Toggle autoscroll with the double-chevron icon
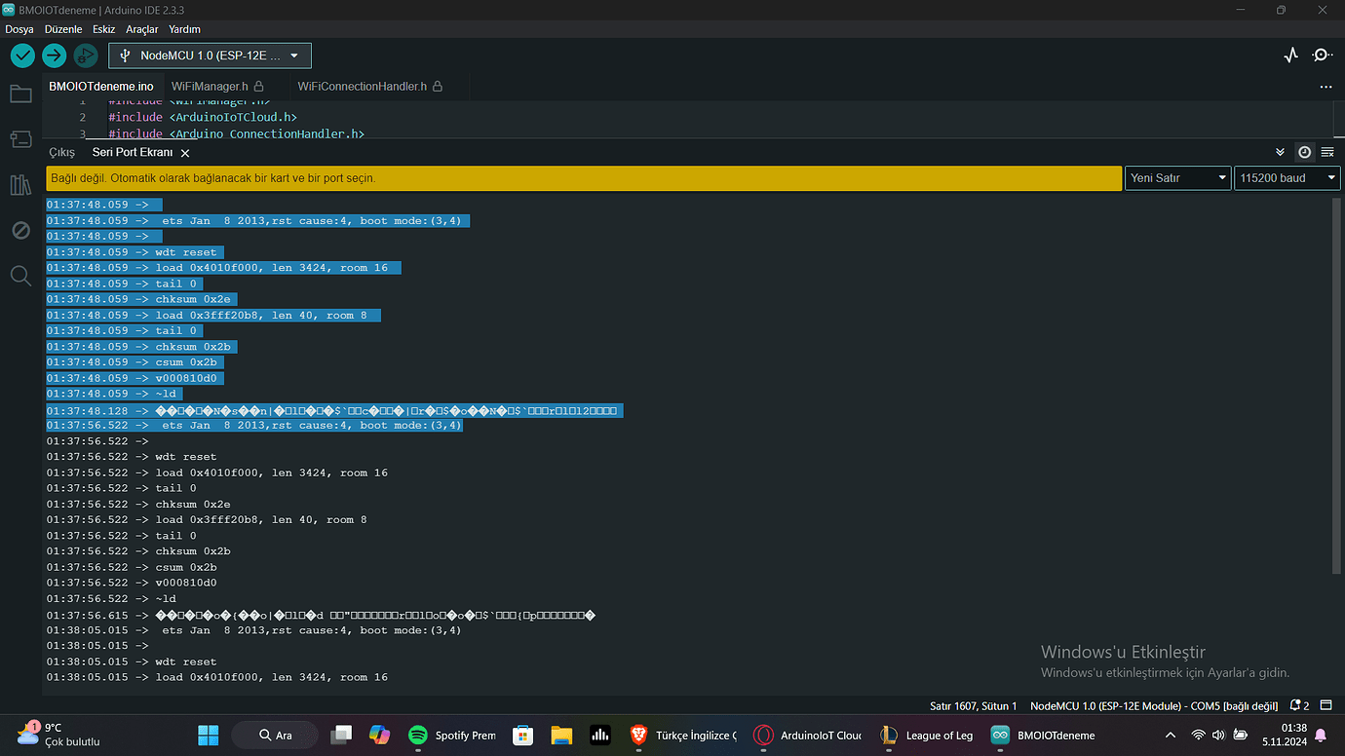This screenshot has width=1345, height=756. point(1280,152)
